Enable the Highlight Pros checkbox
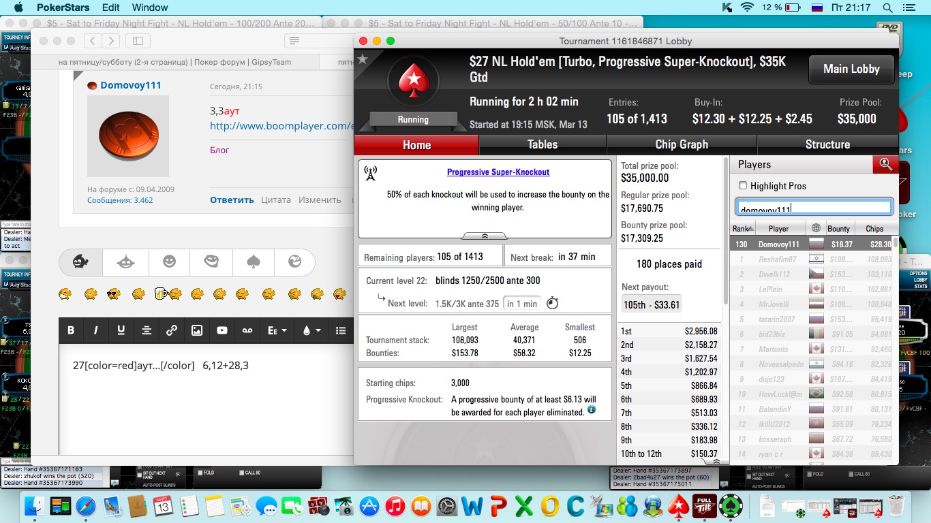This screenshot has height=523, width=931. [743, 186]
